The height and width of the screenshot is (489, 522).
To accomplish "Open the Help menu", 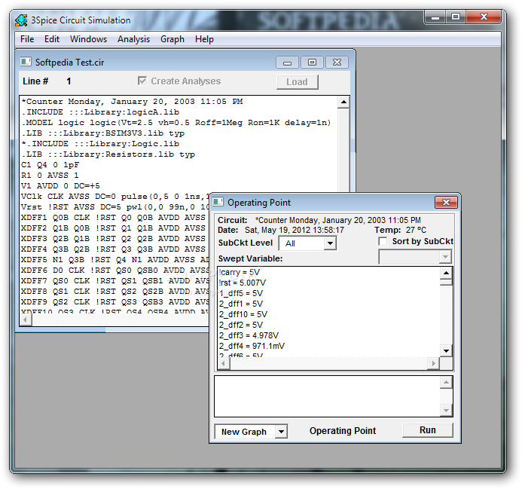I will pyautogui.click(x=204, y=39).
